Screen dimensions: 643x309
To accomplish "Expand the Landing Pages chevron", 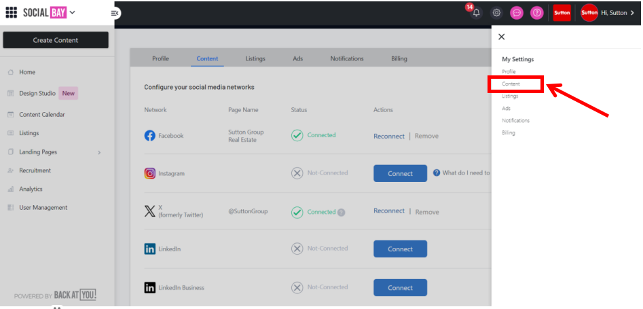I will click(99, 153).
